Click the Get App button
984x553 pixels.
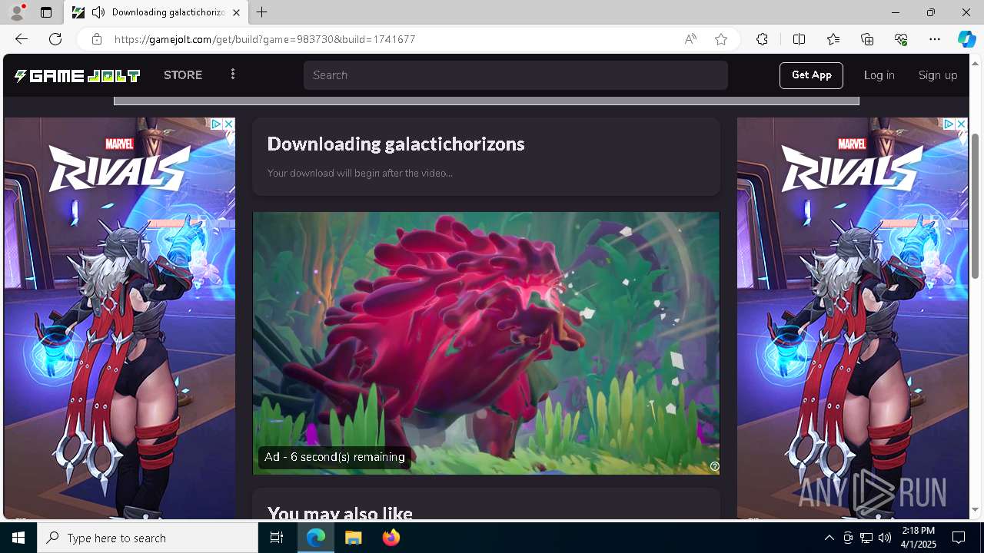pos(811,75)
